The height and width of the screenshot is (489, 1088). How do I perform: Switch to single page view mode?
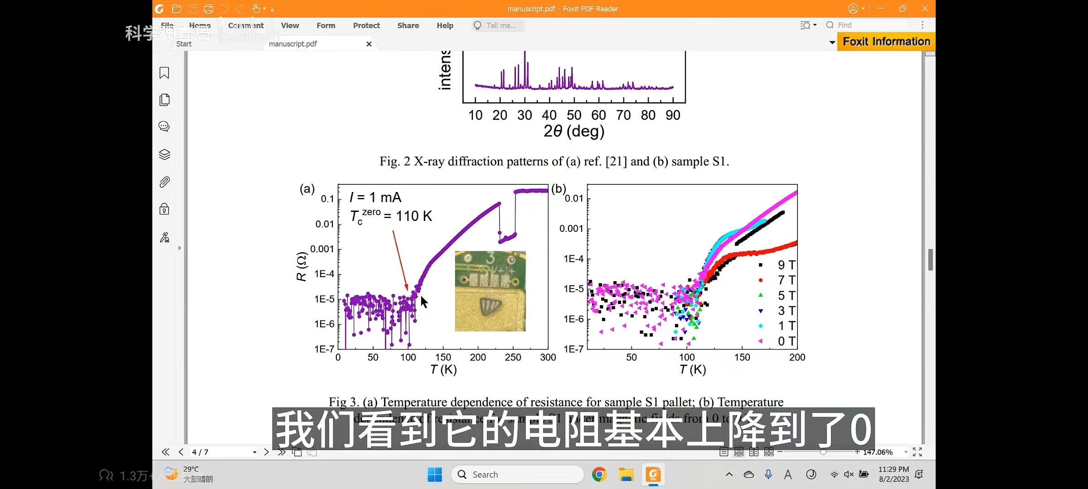coord(724,452)
